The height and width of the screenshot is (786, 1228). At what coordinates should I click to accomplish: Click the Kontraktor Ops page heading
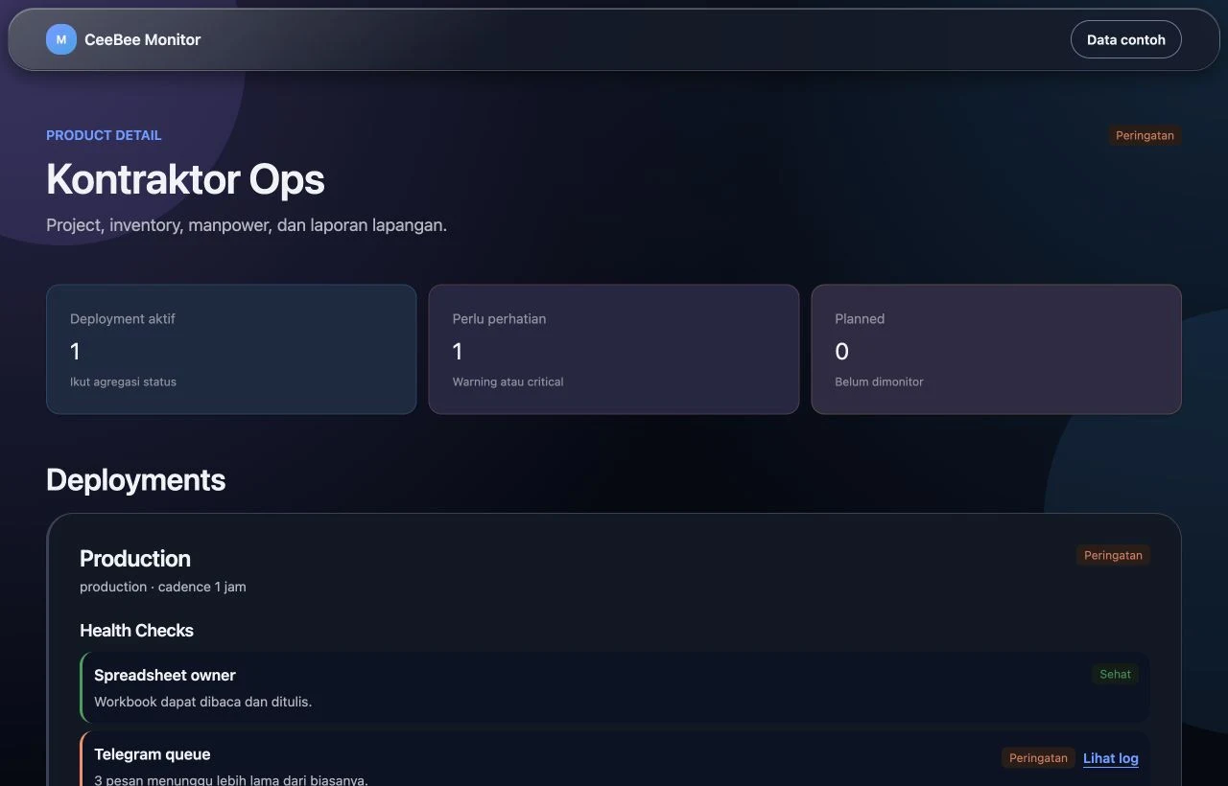click(x=185, y=179)
